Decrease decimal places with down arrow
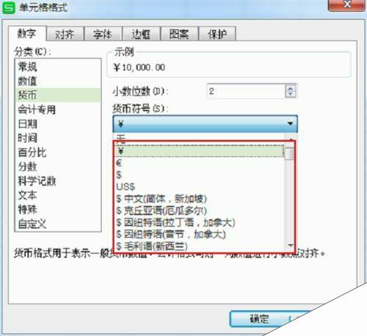The image size is (367, 336). (291, 94)
